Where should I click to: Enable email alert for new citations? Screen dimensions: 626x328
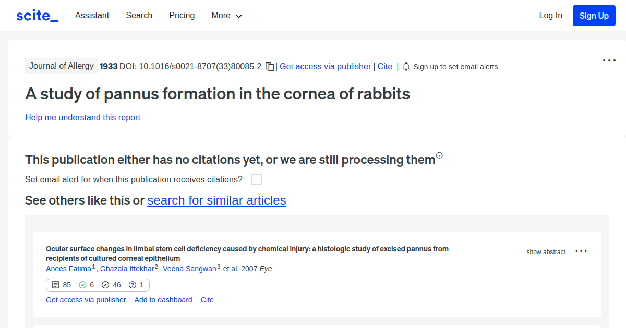256,179
